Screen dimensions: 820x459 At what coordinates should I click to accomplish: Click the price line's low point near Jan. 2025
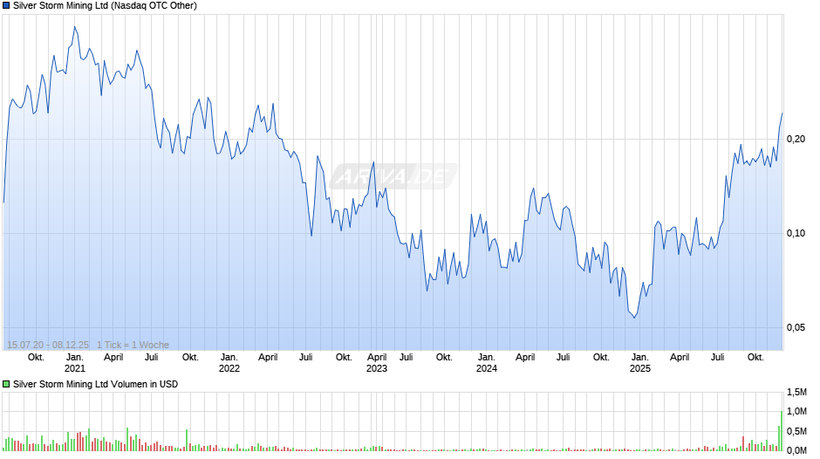[635, 318]
